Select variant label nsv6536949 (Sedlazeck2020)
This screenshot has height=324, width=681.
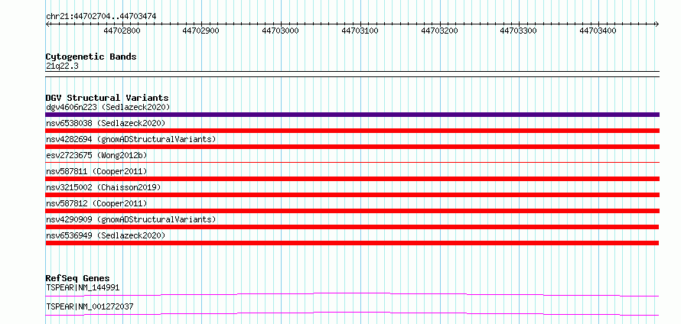pyautogui.click(x=106, y=235)
